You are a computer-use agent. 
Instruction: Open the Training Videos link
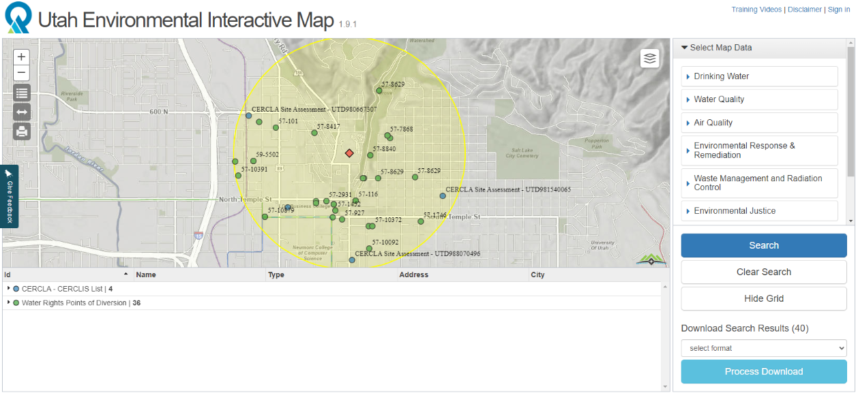[x=756, y=10]
